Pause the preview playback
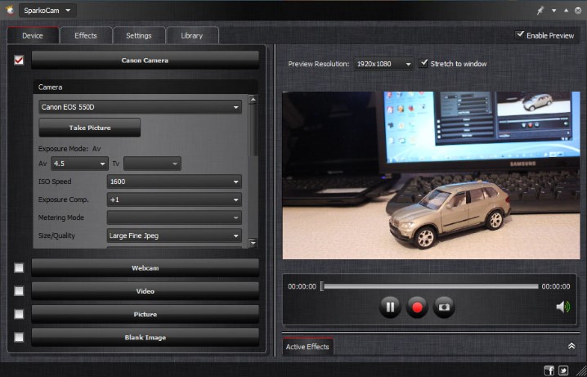The width and height of the screenshot is (587, 377). tap(390, 307)
